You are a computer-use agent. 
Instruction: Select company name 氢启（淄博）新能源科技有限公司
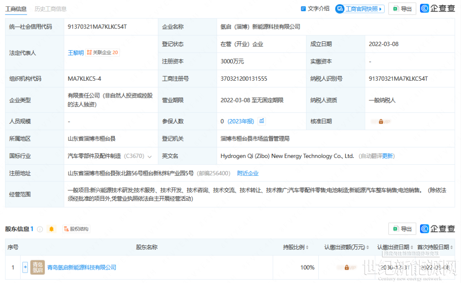tap(260, 27)
